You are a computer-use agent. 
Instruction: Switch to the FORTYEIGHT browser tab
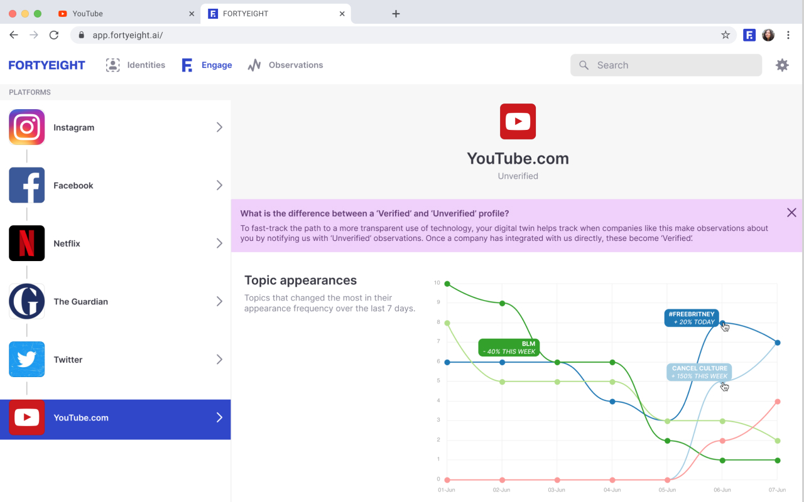tap(276, 14)
